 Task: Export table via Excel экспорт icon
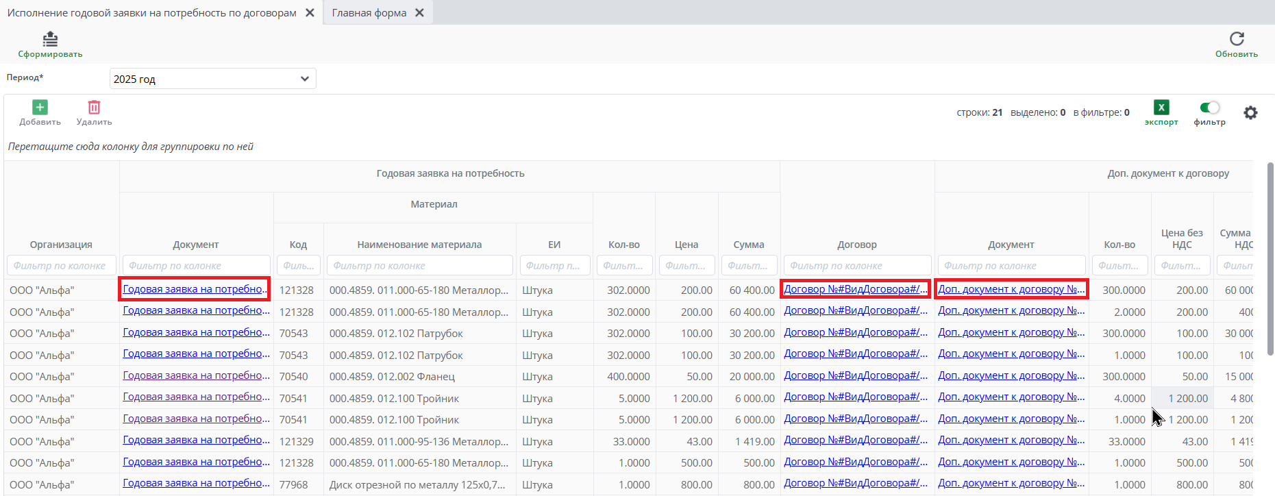tap(1161, 108)
